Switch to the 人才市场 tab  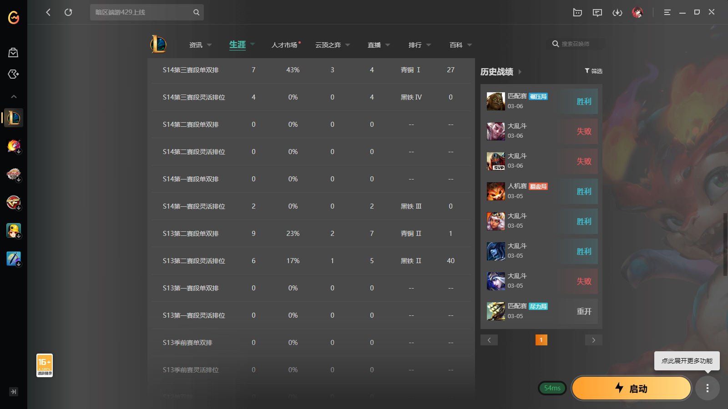click(x=285, y=45)
